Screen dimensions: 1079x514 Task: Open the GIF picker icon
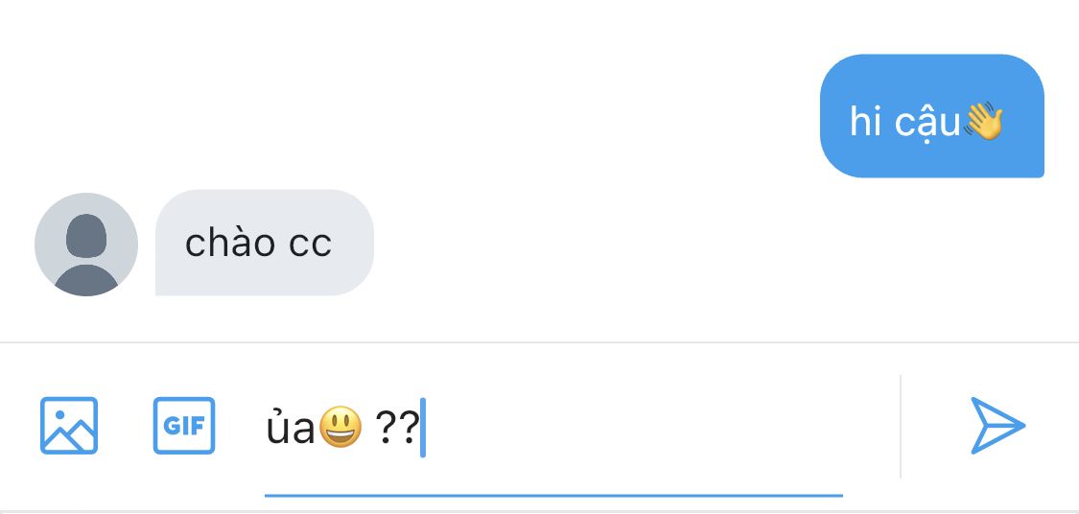click(x=184, y=425)
